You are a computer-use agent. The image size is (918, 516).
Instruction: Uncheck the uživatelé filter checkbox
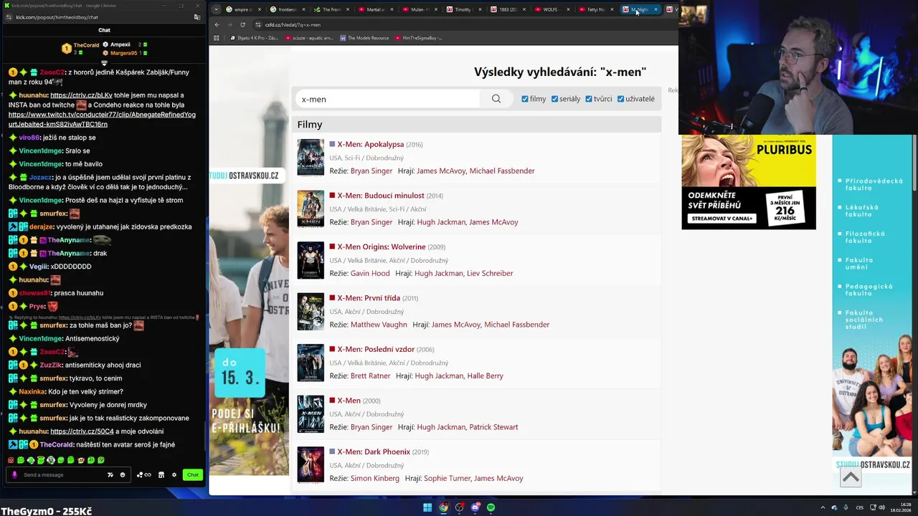[620, 99]
